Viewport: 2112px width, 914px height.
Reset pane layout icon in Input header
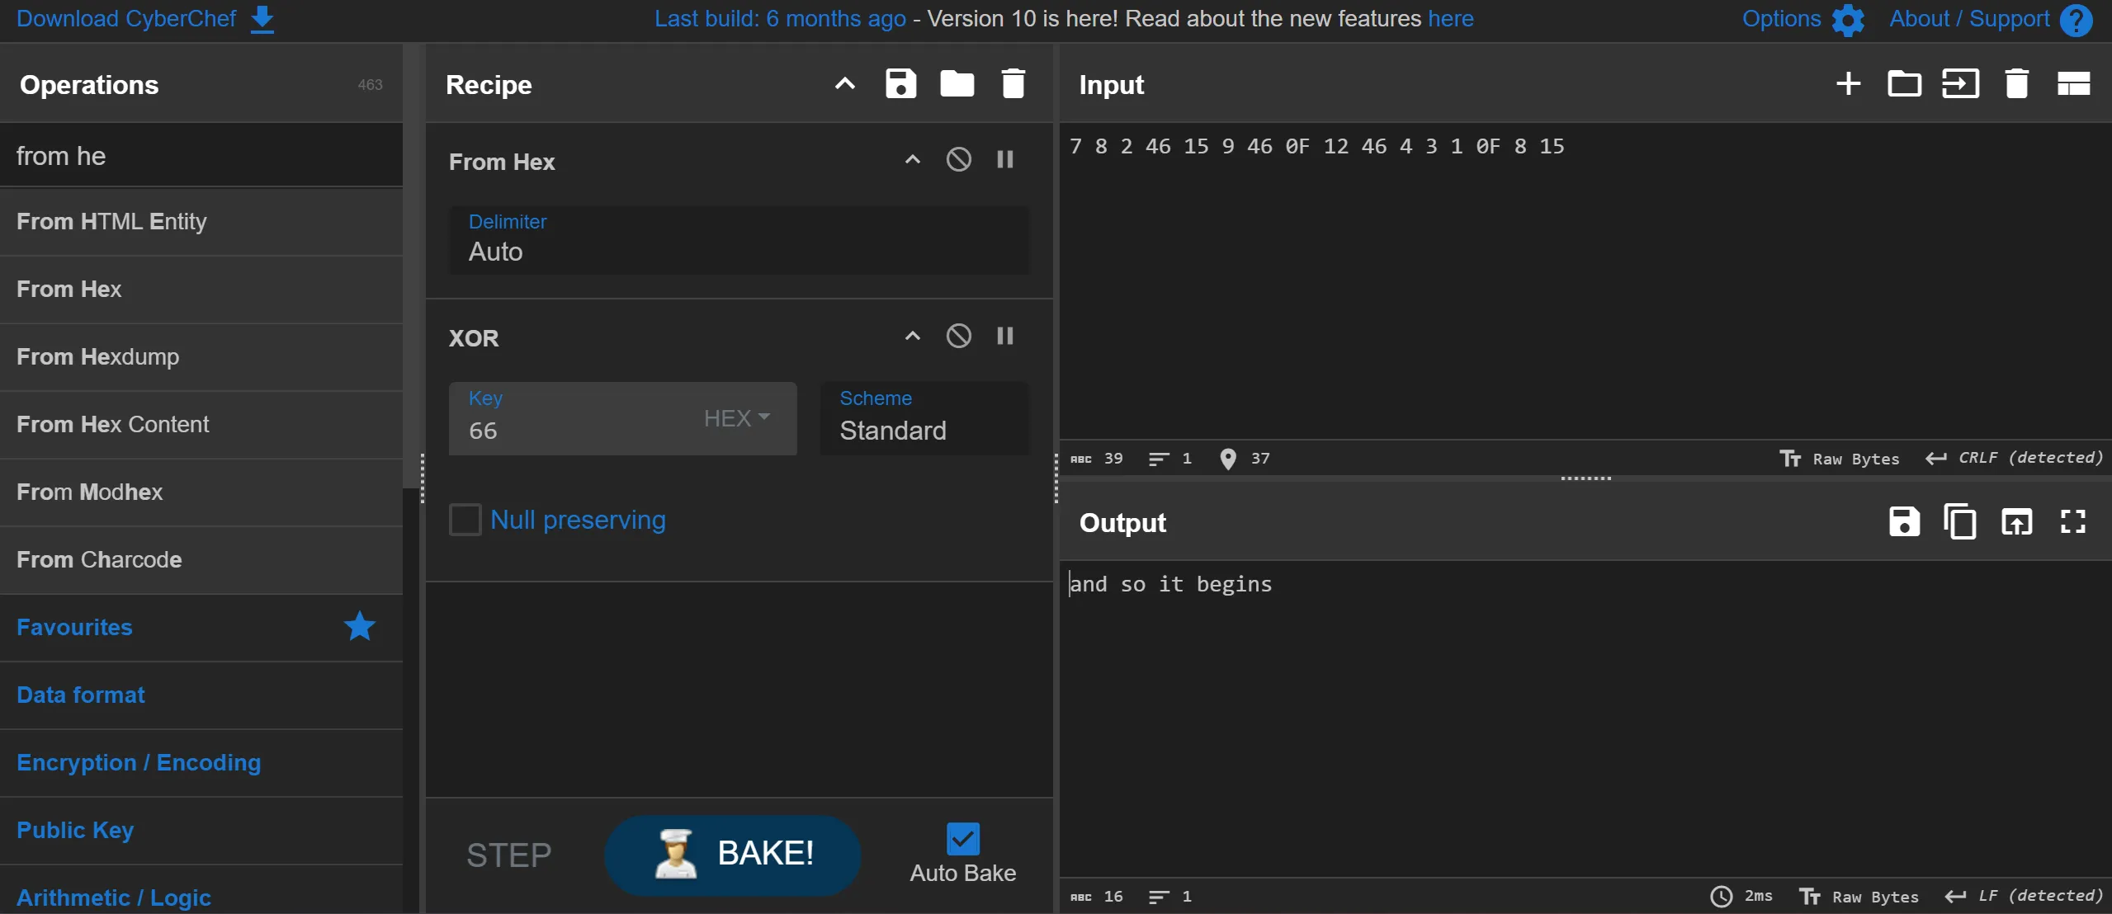point(2072,84)
